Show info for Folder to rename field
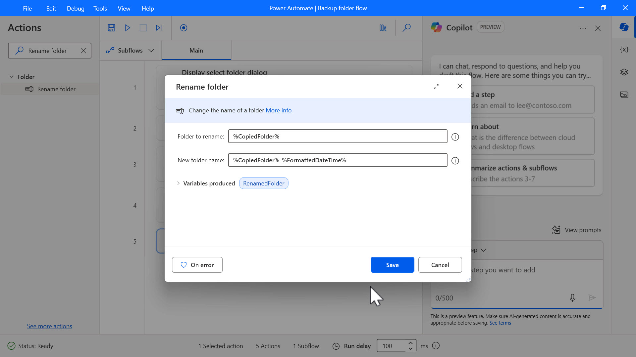The width and height of the screenshot is (636, 357). (x=455, y=137)
